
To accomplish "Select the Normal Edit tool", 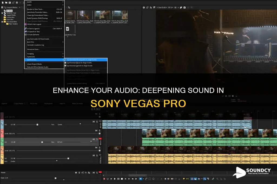I will coord(141,179).
